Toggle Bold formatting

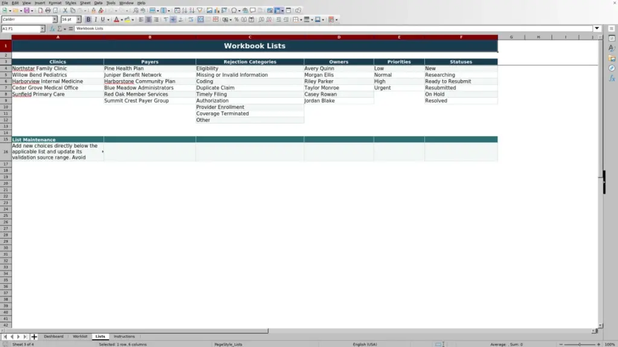[88, 20]
